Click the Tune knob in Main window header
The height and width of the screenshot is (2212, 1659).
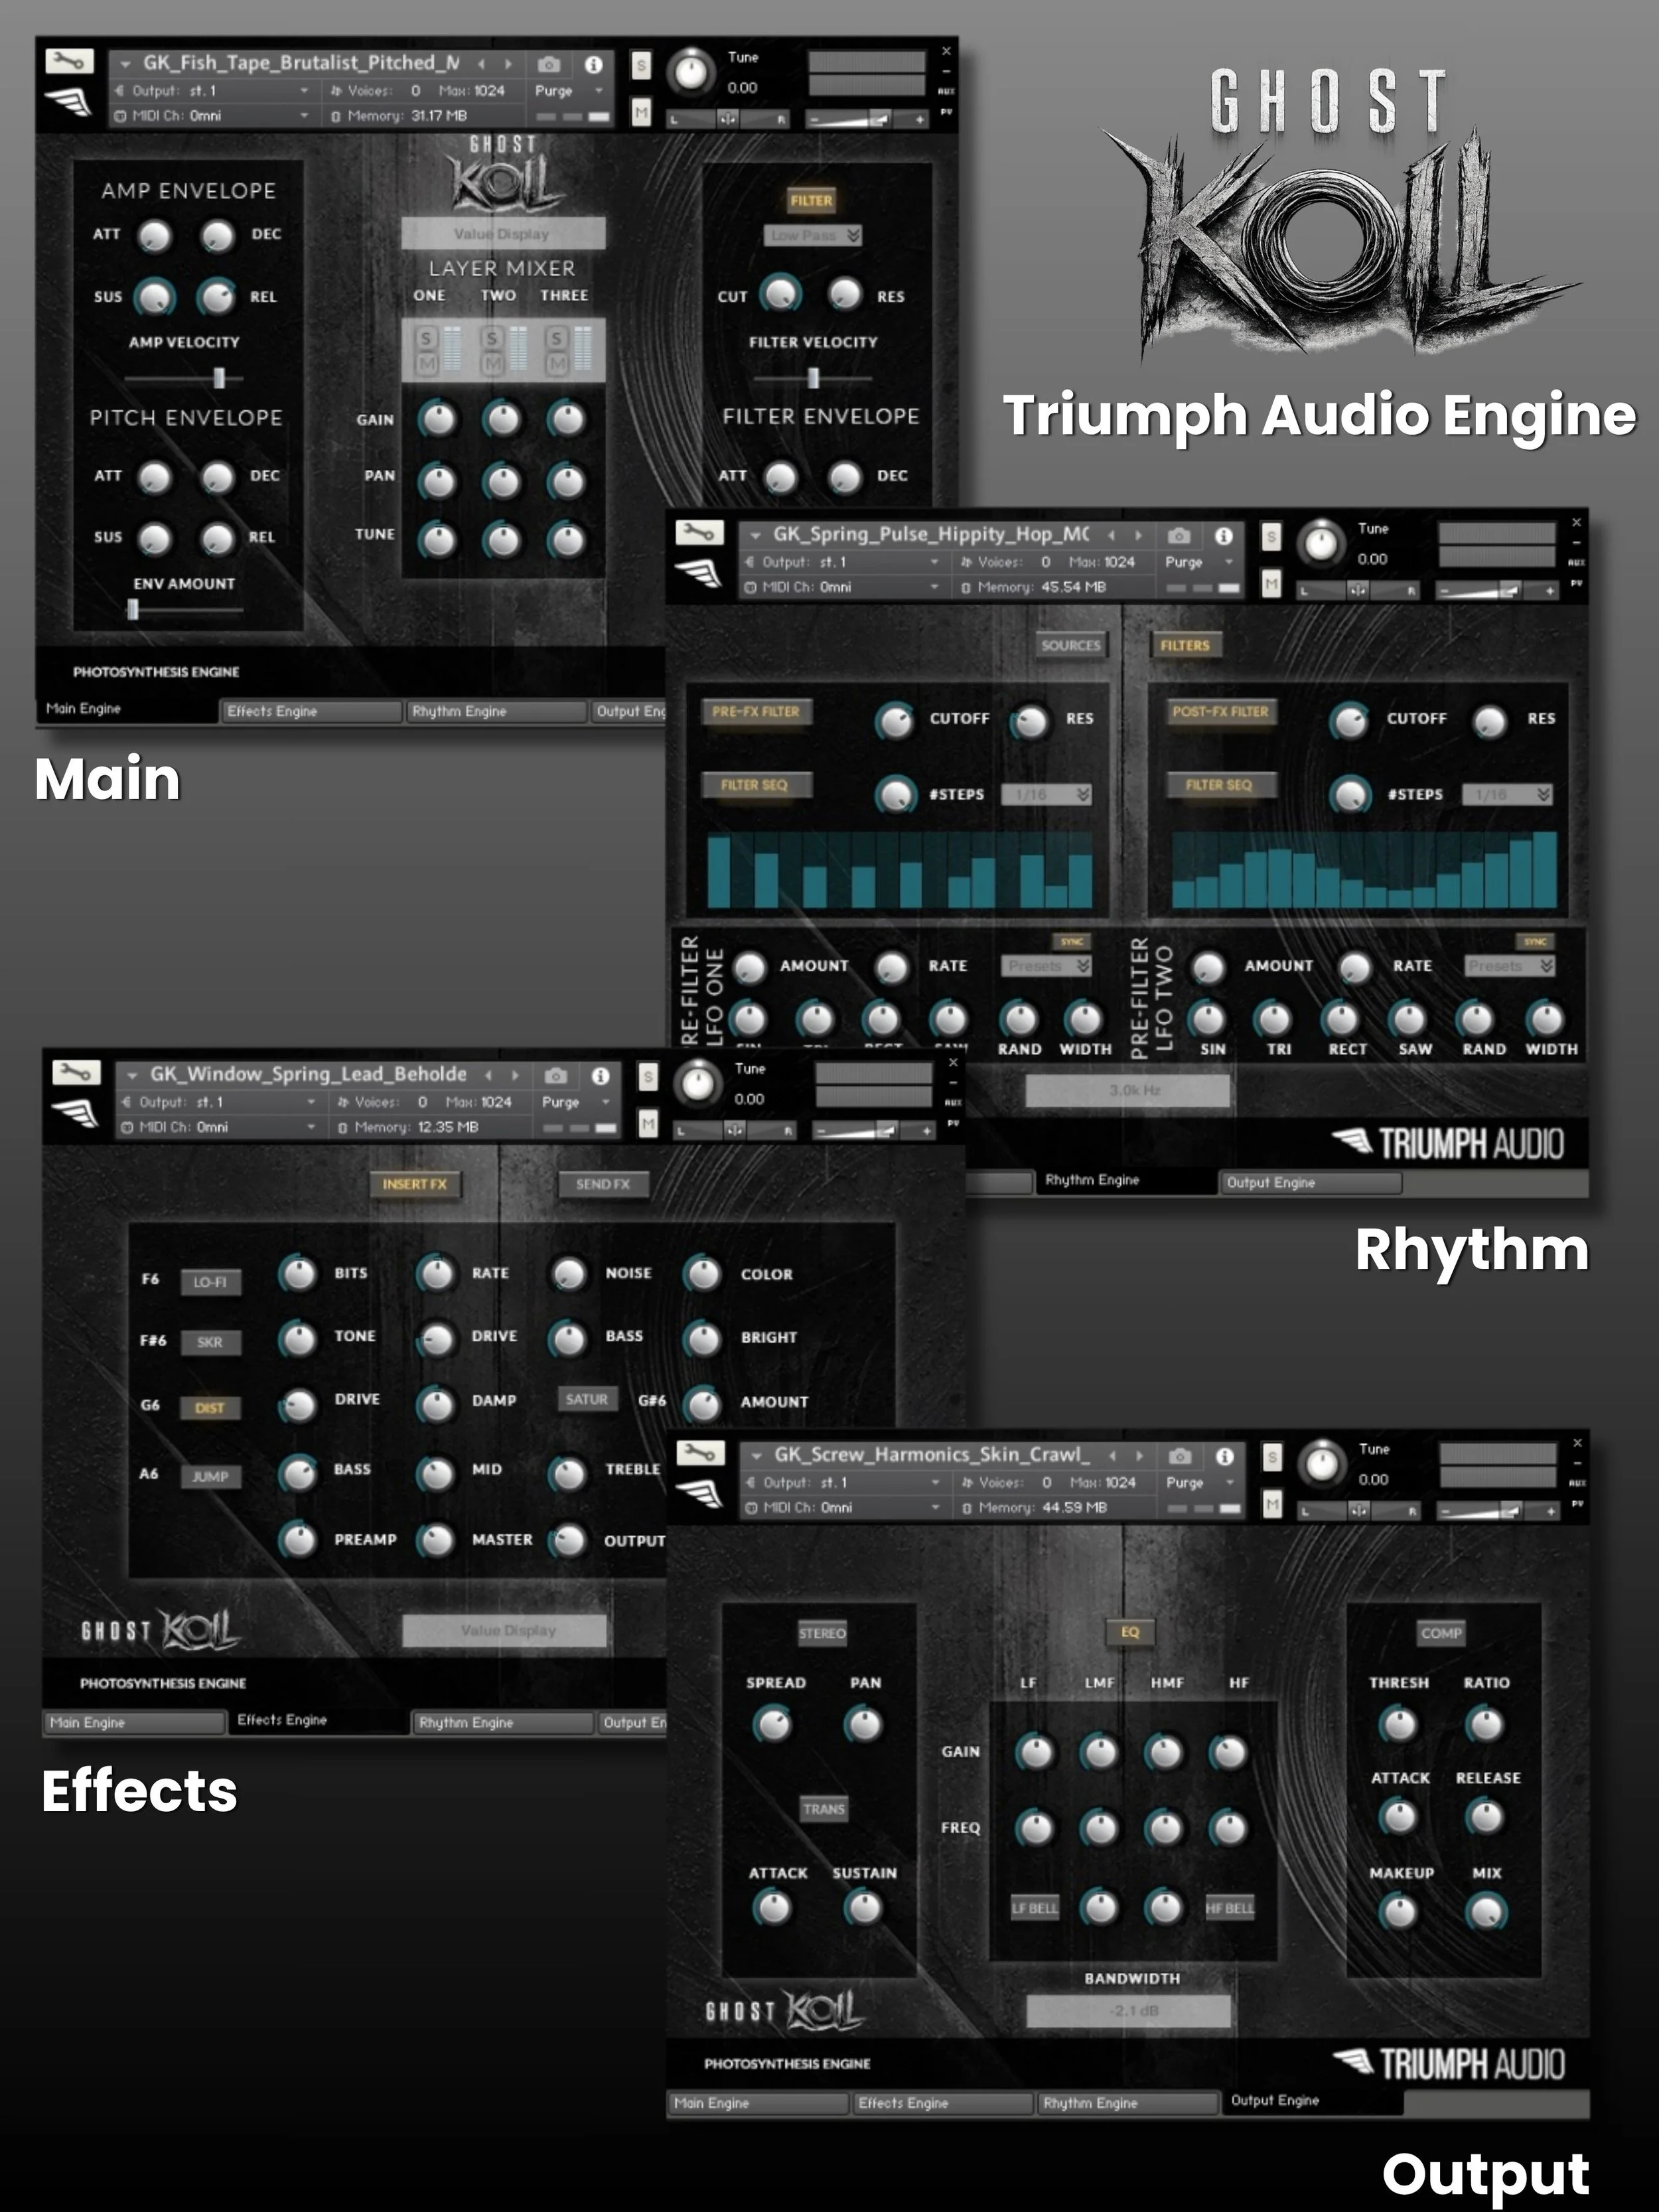pyautogui.click(x=691, y=72)
